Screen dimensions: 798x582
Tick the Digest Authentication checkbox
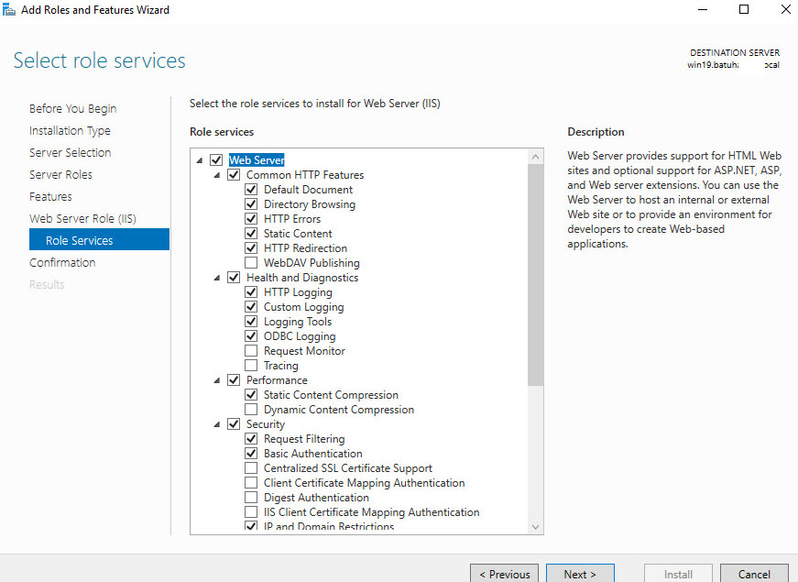251,498
